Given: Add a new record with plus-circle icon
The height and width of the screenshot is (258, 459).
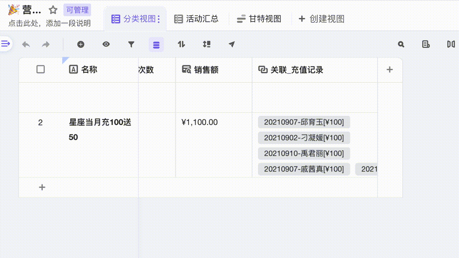Looking at the screenshot, I should [81, 44].
